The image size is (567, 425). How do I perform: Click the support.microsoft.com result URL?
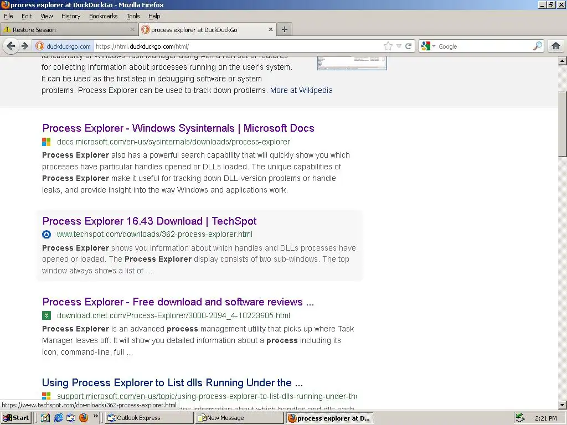(x=207, y=396)
